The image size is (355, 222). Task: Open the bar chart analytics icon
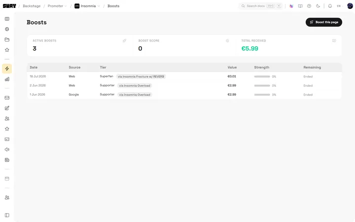pos(7,79)
